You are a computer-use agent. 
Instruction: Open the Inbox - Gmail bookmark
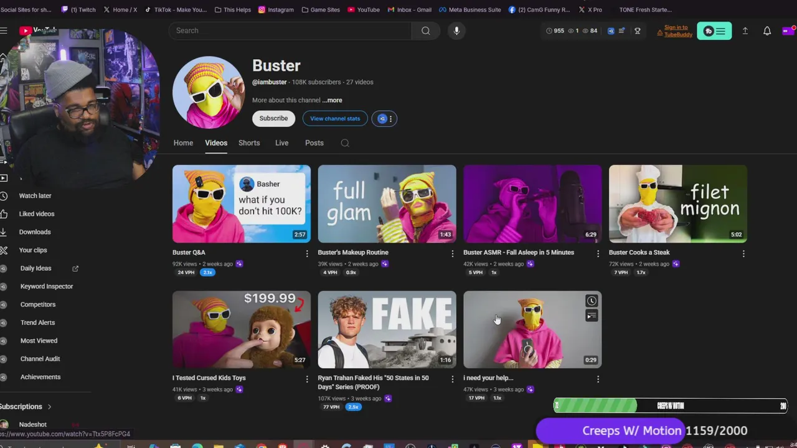pos(409,9)
